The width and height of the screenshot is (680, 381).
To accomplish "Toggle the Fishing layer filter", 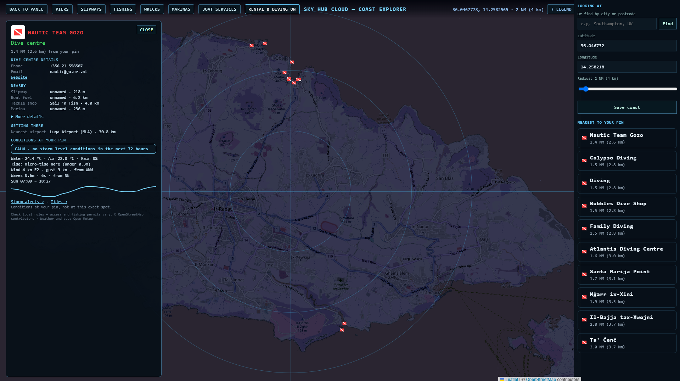I will [123, 9].
